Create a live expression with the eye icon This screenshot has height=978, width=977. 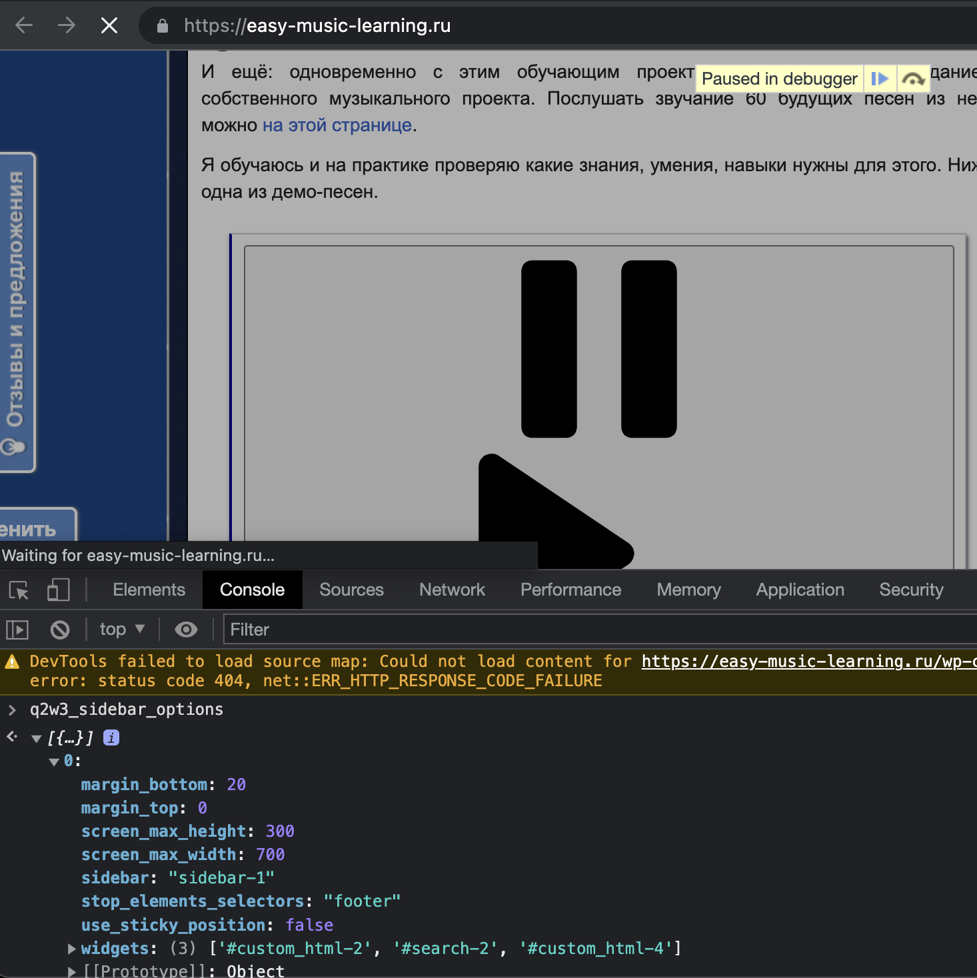coord(187,630)
